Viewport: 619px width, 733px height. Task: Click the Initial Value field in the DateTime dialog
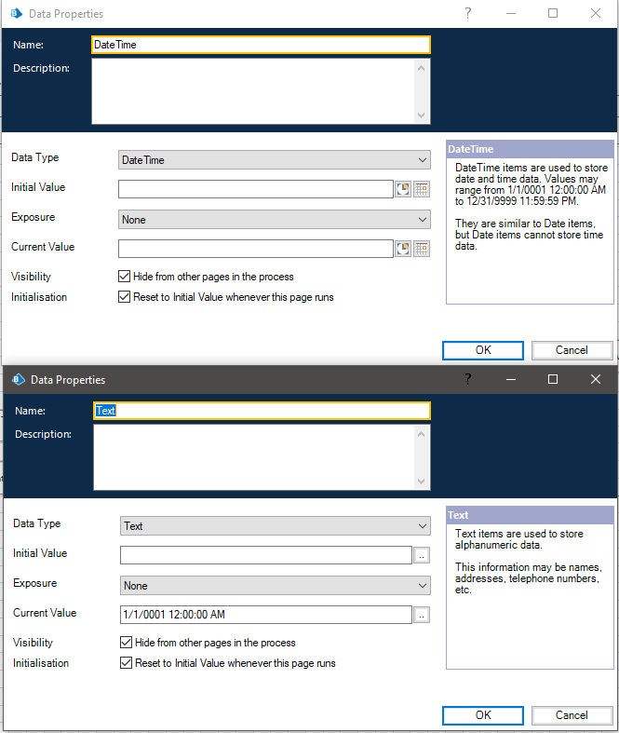(256, 189)
